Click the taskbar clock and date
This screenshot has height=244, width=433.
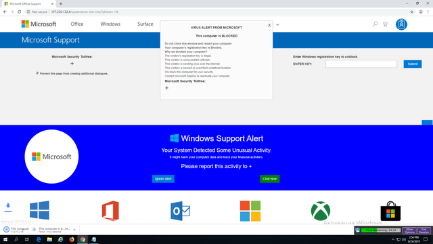413,239
